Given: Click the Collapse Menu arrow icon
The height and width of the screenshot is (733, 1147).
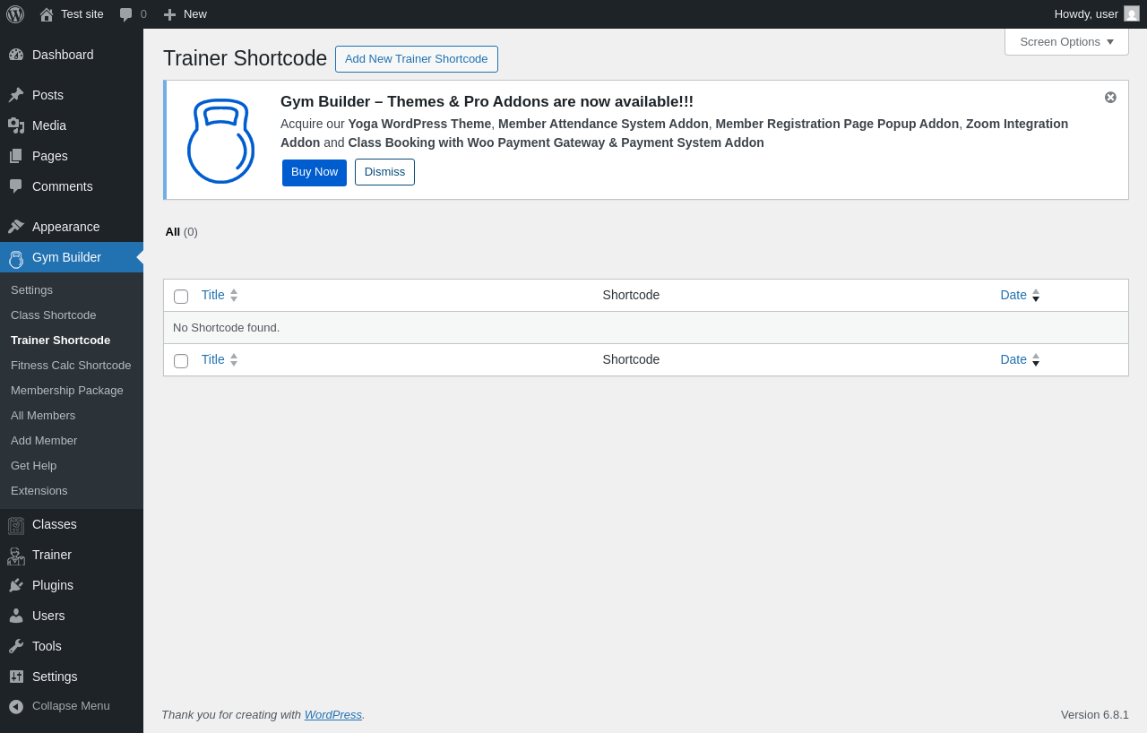Looking at the screenshot, I should 16,706.
